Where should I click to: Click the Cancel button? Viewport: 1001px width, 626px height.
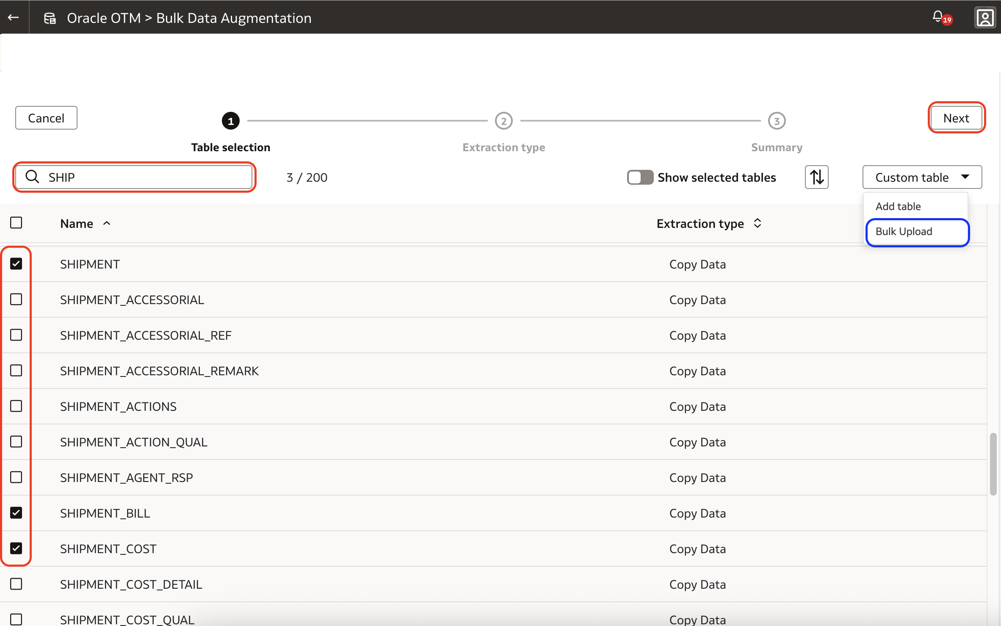pos(46,118)
